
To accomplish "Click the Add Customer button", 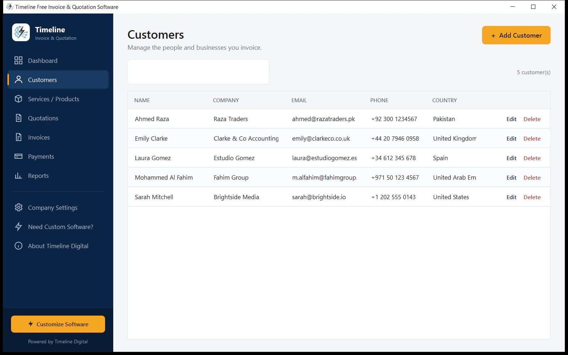I will 516,35.
